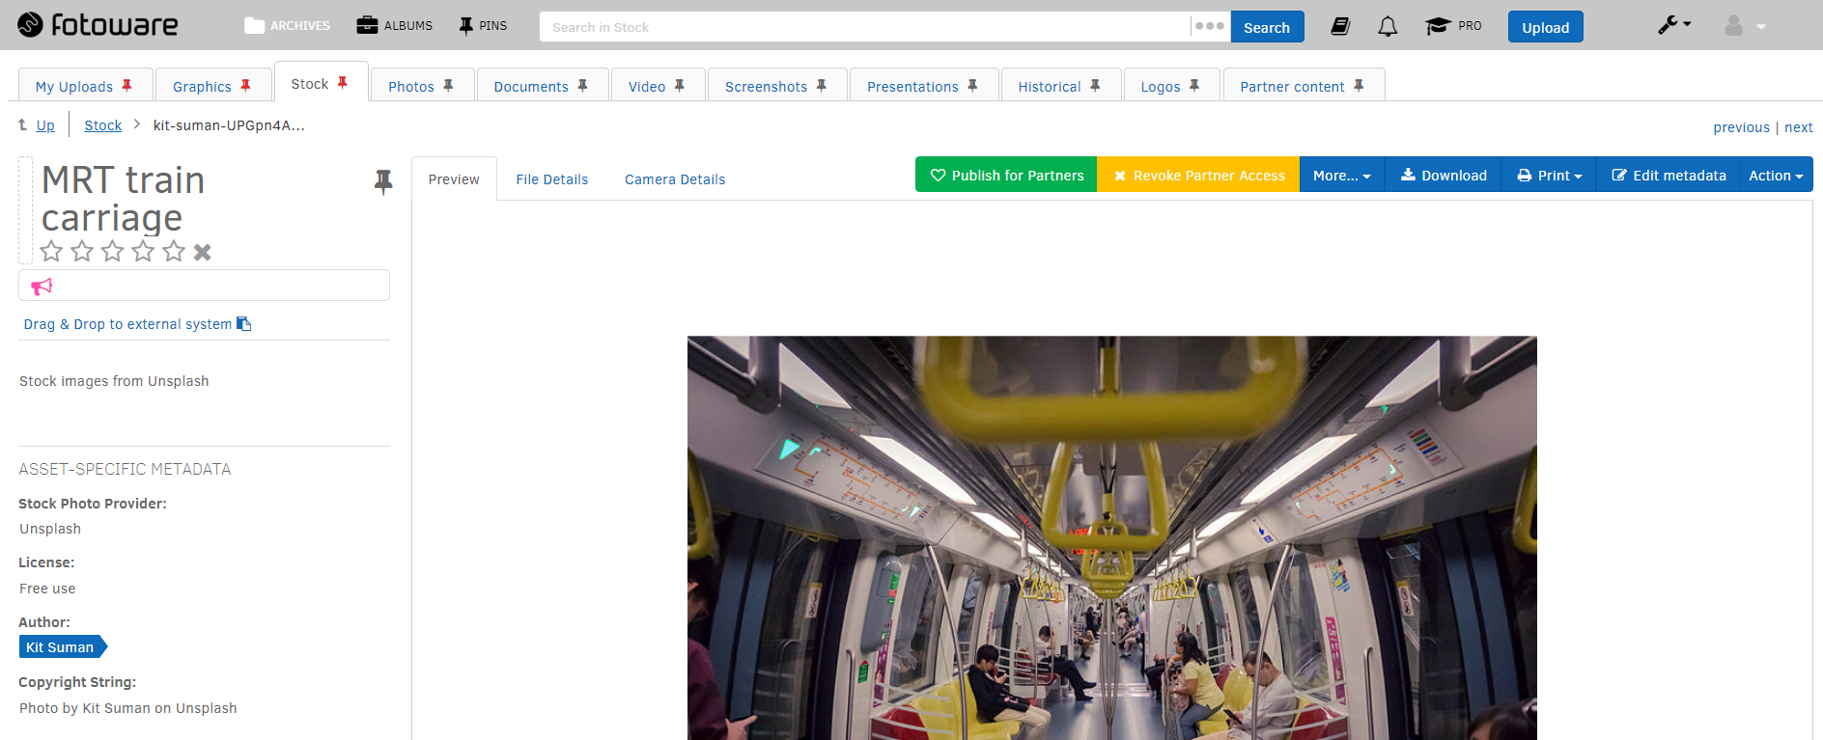Select the Preview tab
Screen dimensions: 1823x740
(454, 179)
